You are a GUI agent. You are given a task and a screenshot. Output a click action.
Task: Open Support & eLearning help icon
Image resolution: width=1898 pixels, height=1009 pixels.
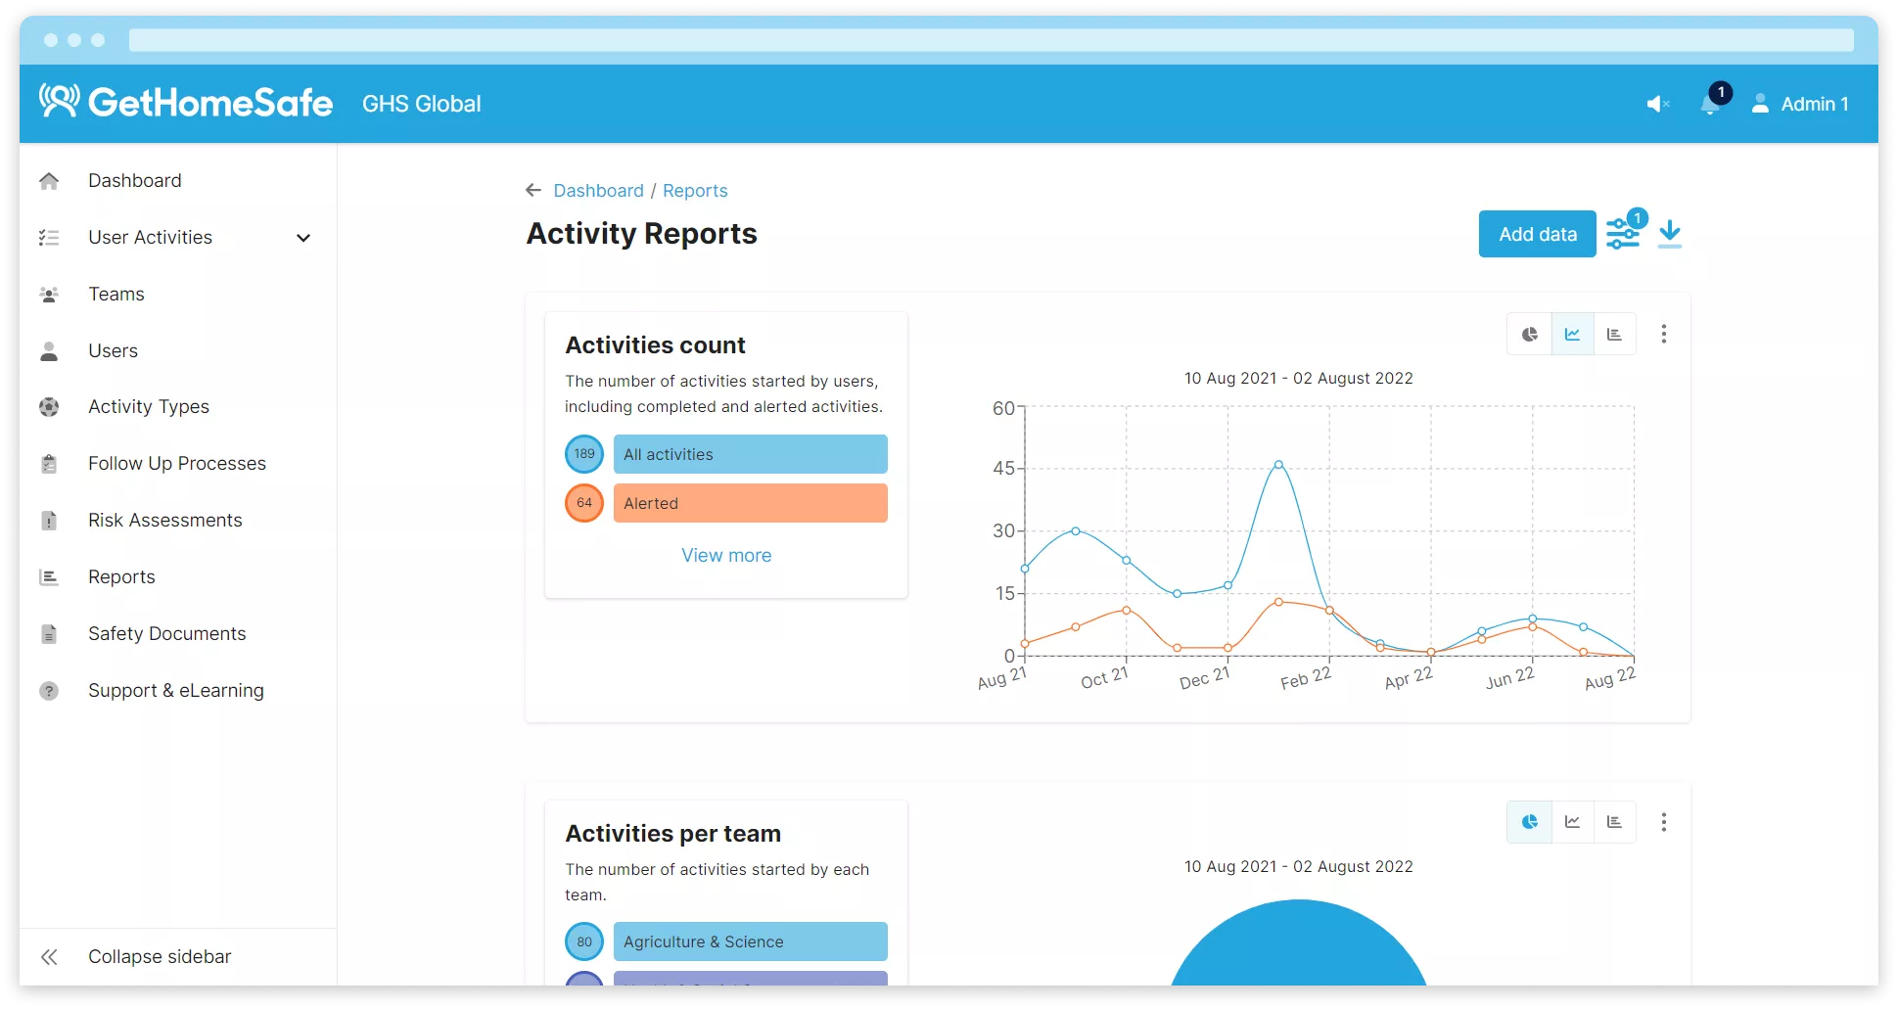tap(49, 691)
